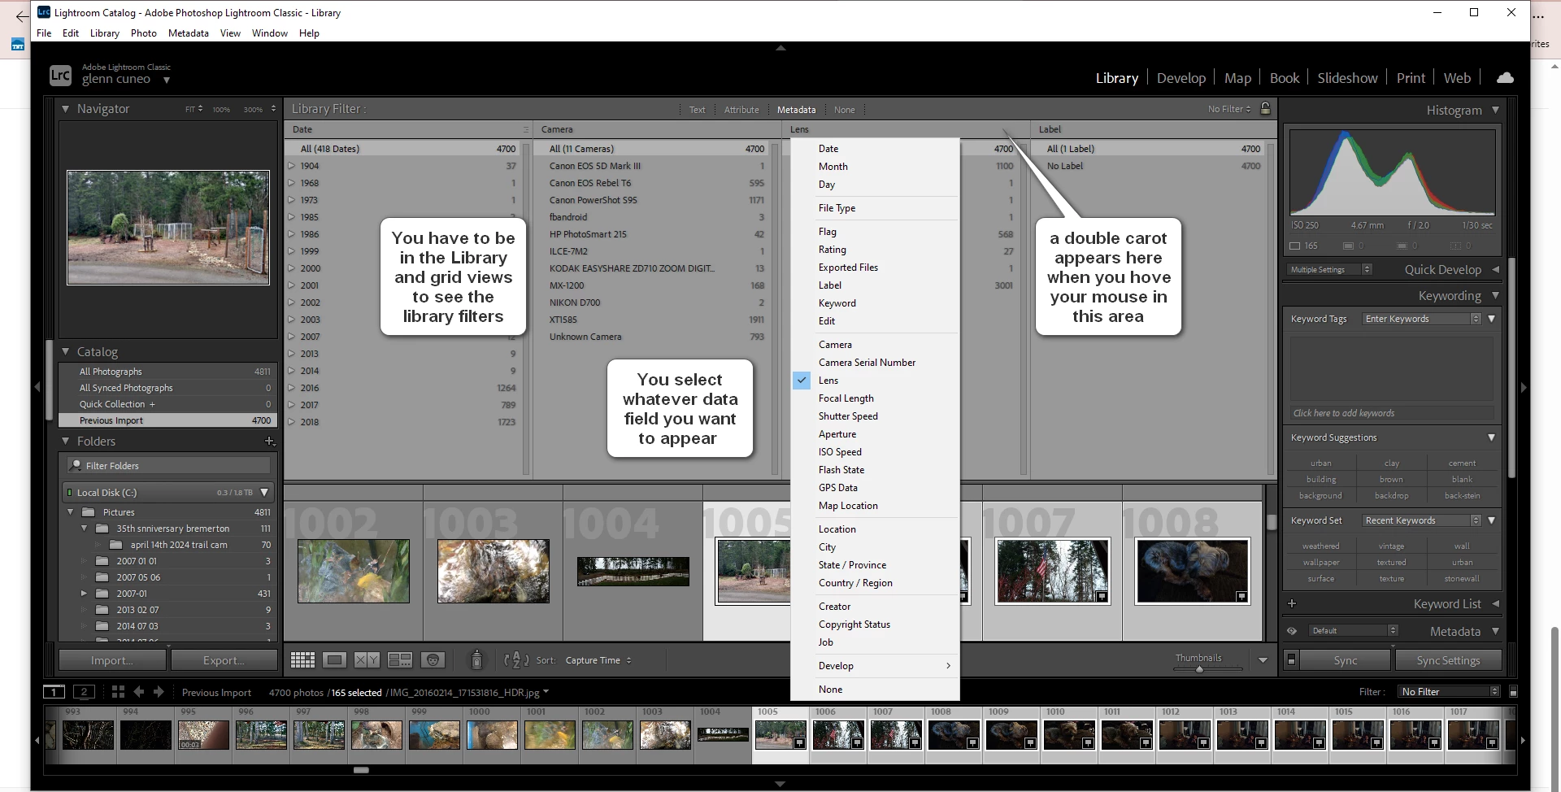The width and height of the screenshot is (1561, 792).
Task: Open the Keyword Set Recent Keywords dropdown
Action: tap(1423, 520)
